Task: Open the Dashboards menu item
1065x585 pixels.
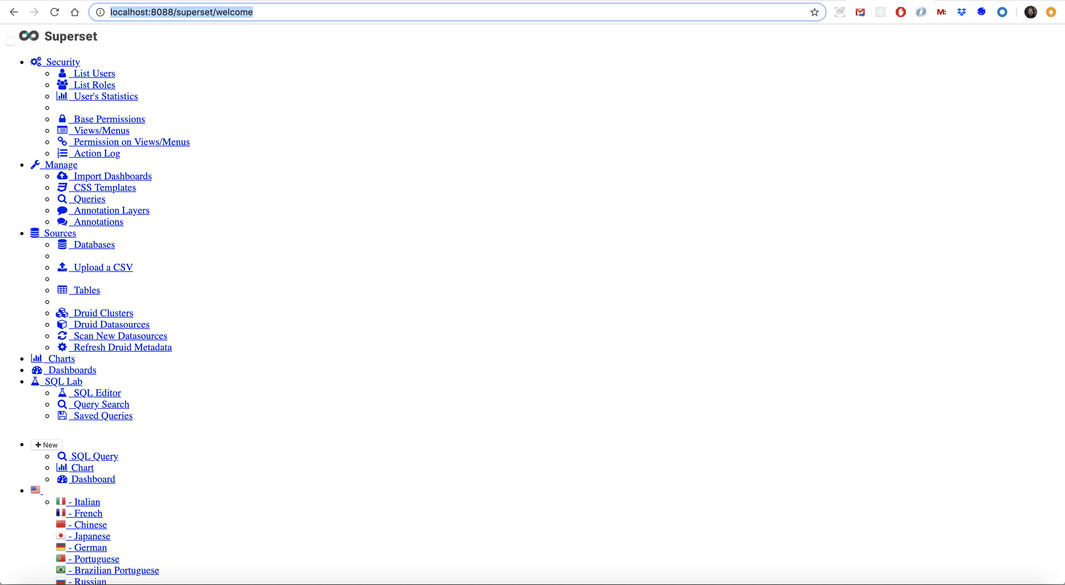Action: (72, 370)
